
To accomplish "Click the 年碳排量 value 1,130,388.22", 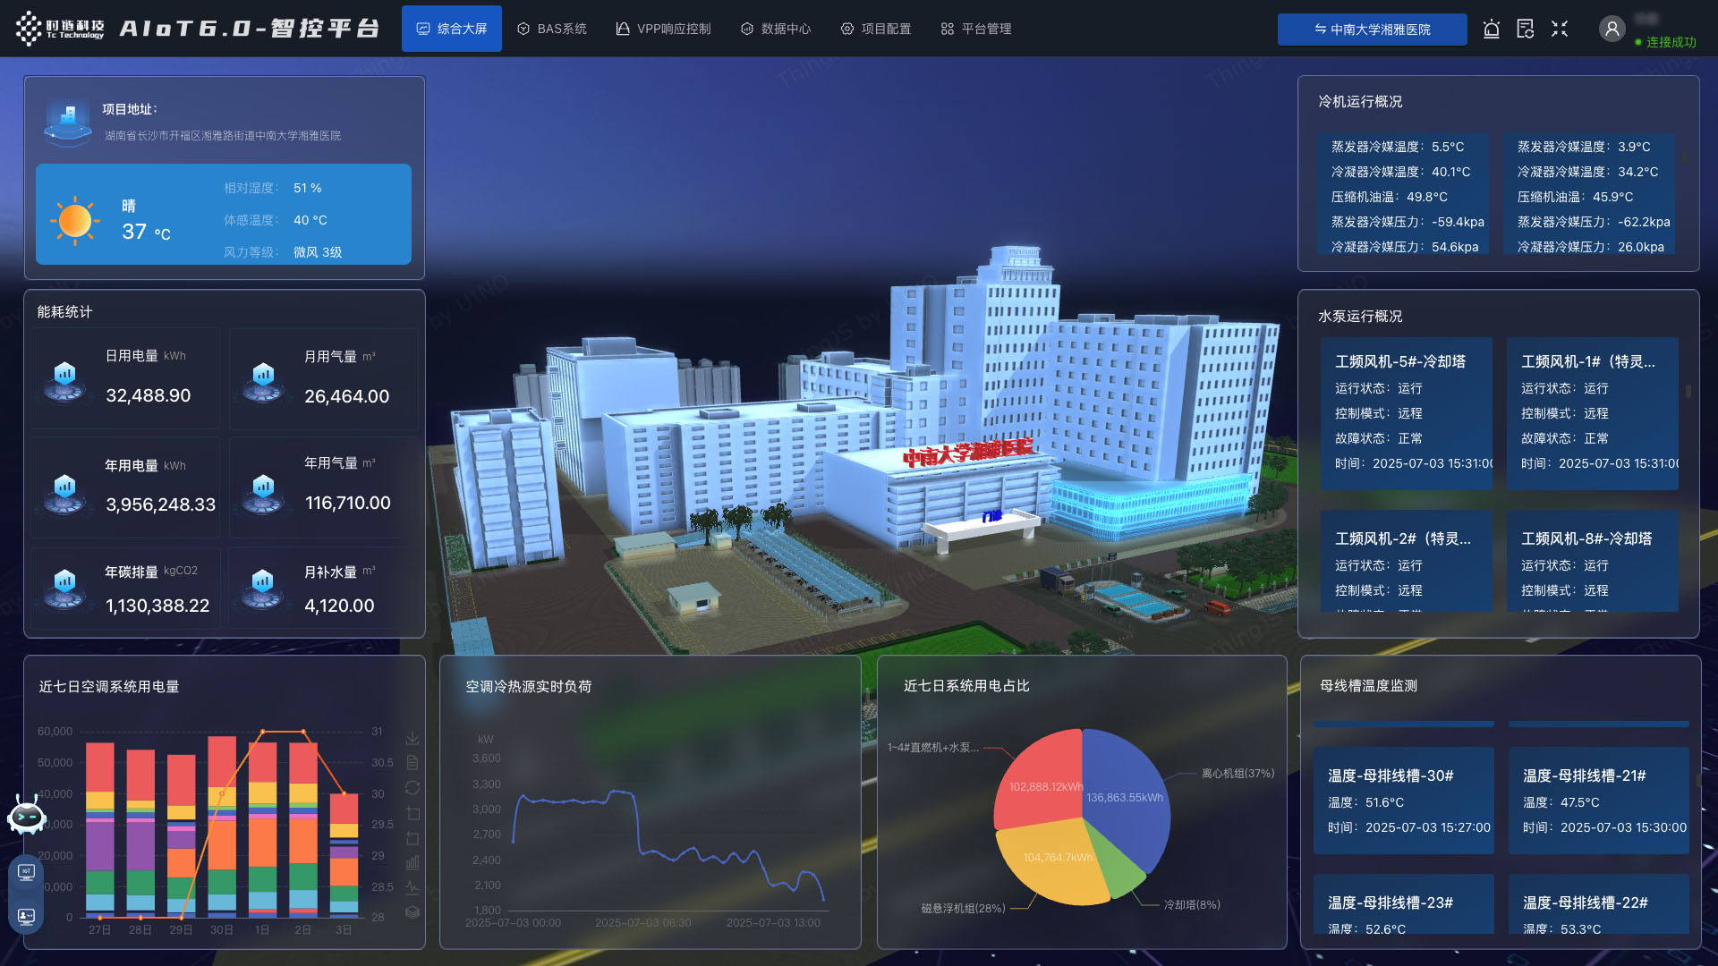I will (157, 606).
